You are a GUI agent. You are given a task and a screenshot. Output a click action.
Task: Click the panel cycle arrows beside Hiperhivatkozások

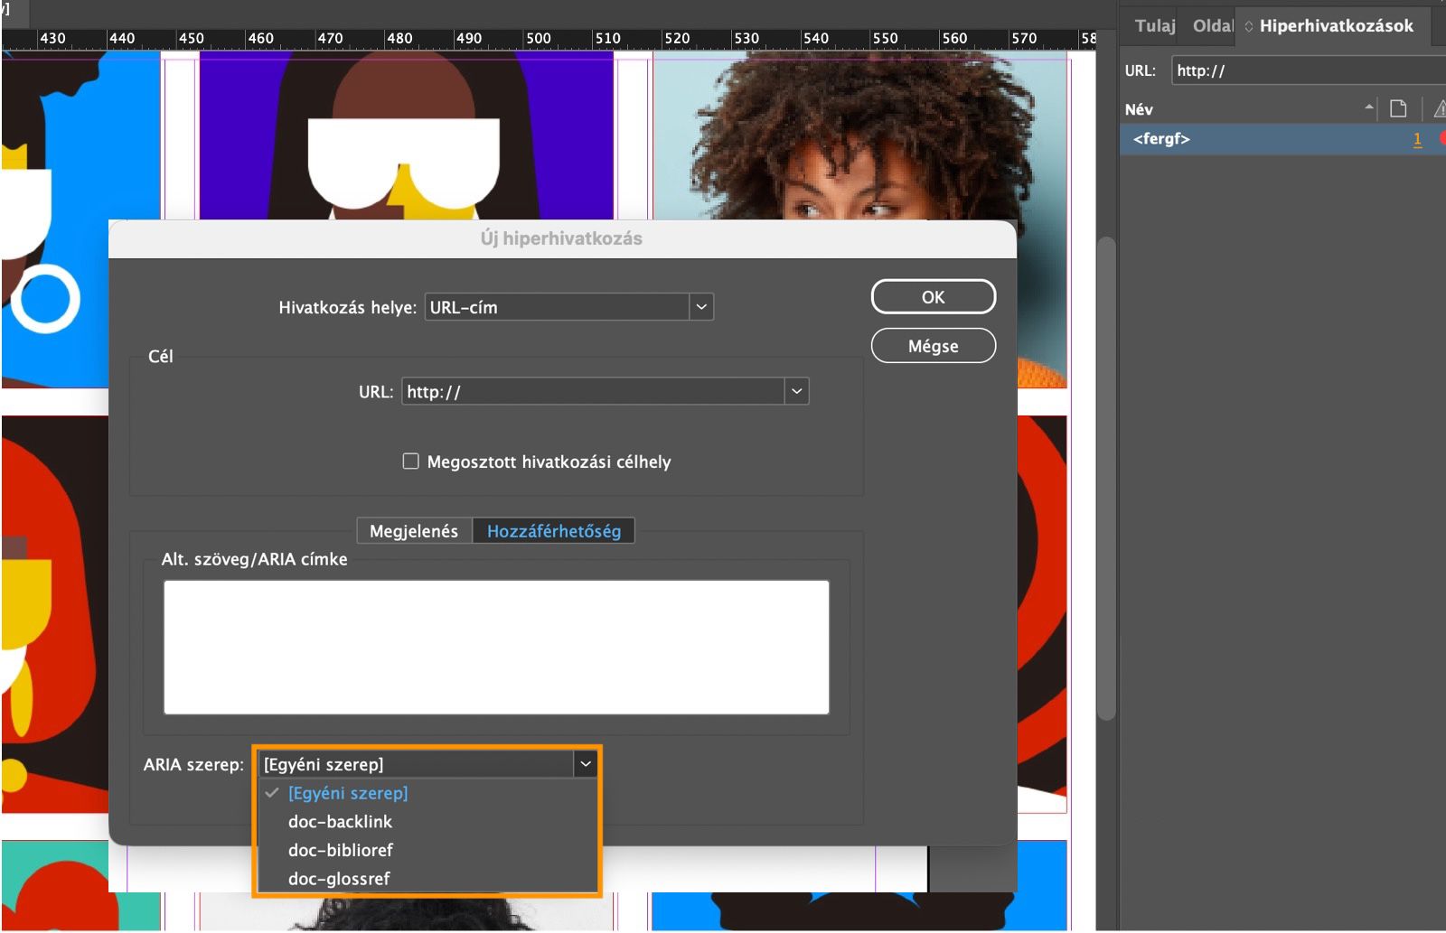tap(1249, 26)
